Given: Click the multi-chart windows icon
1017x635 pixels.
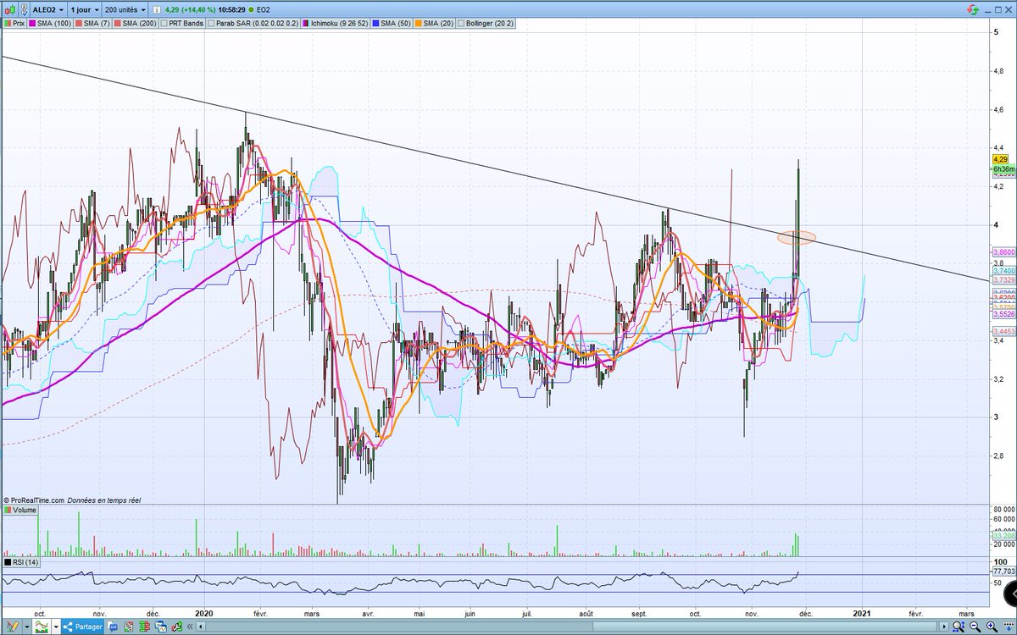Looking at the screenshot, I should pos(160,627).
